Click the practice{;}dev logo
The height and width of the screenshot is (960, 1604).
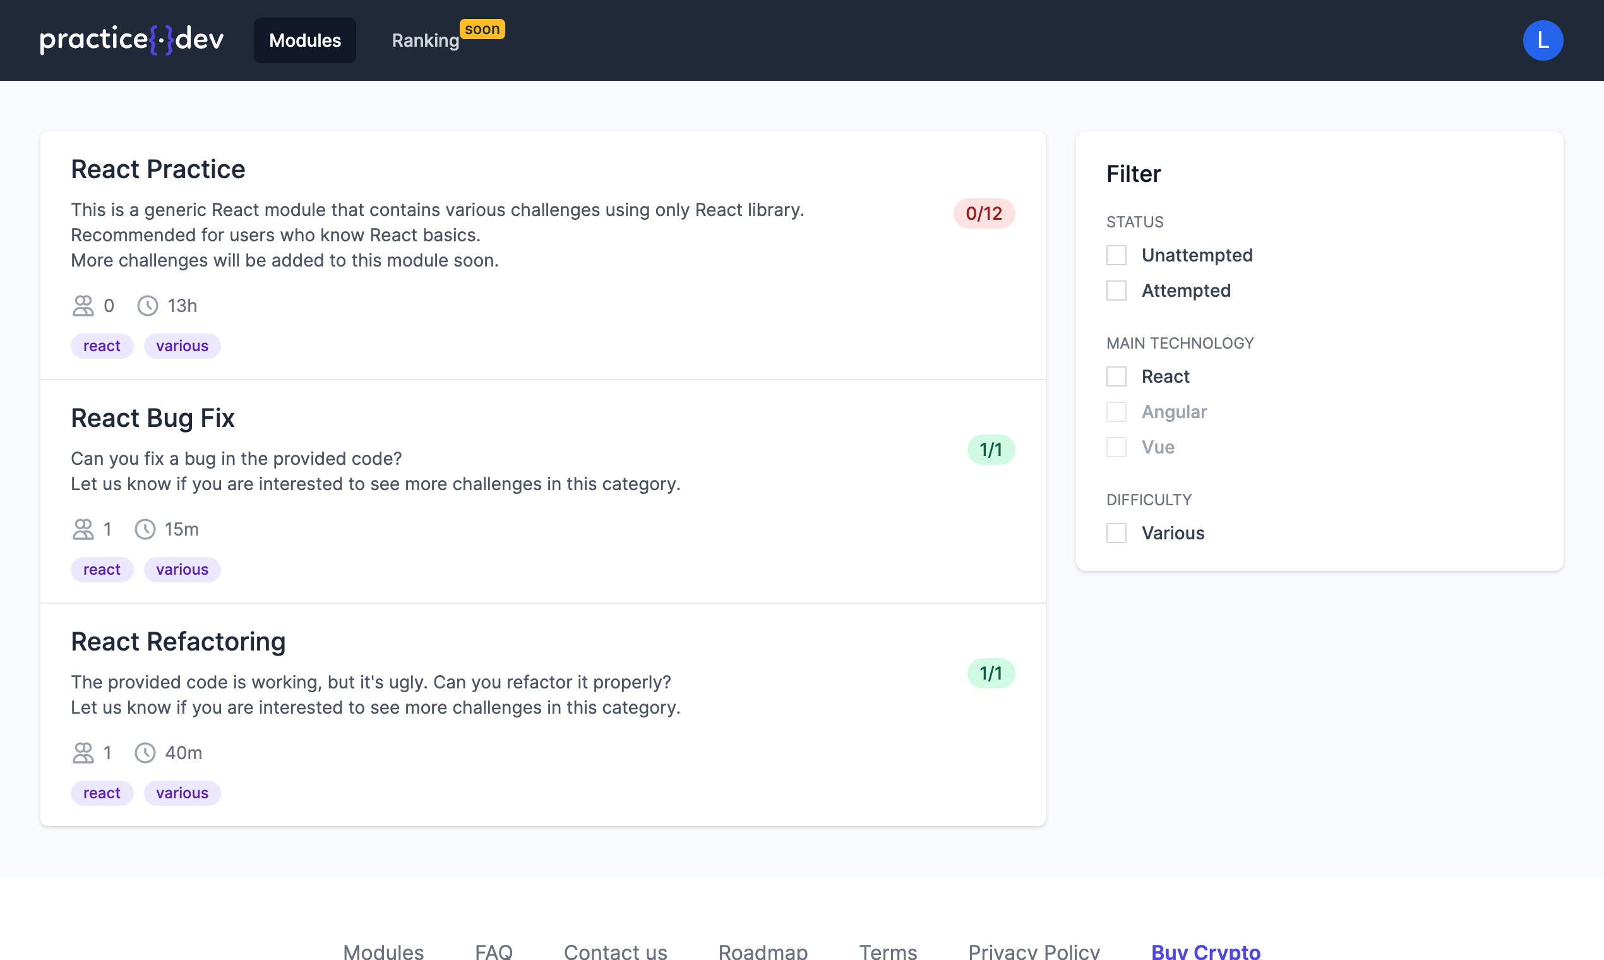pyautogui.click(x=133, y=40)
